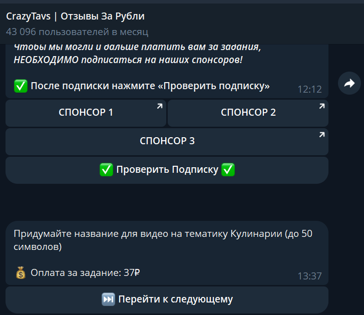Click the forward arrow beside the sponsor message

[x=349, y=84]
